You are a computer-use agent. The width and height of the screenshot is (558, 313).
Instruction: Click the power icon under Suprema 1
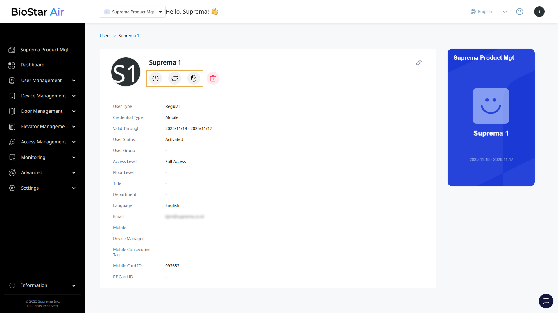155,78
